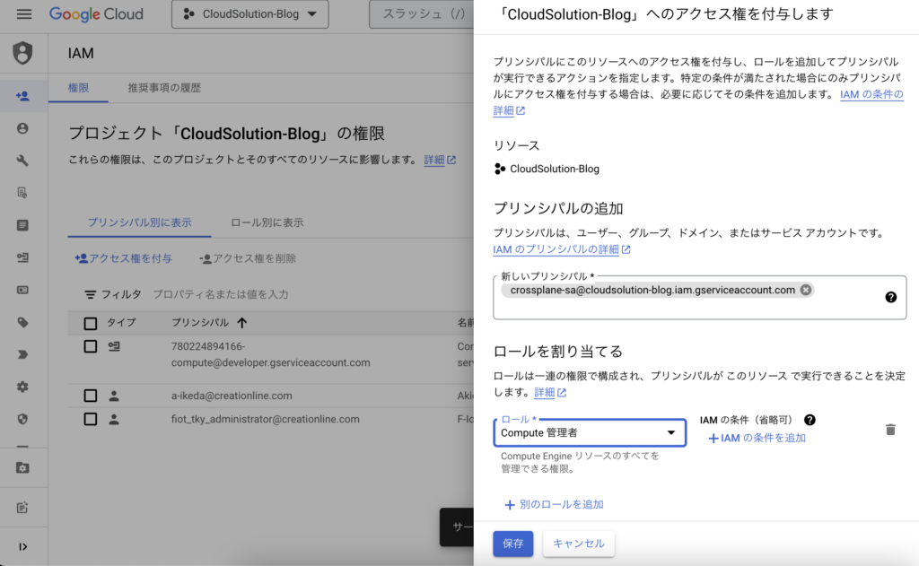Screen dimensions: 919x566
Task: Click the IAM shield product icon
Action: pyautogui.click(x=22, y=53)
